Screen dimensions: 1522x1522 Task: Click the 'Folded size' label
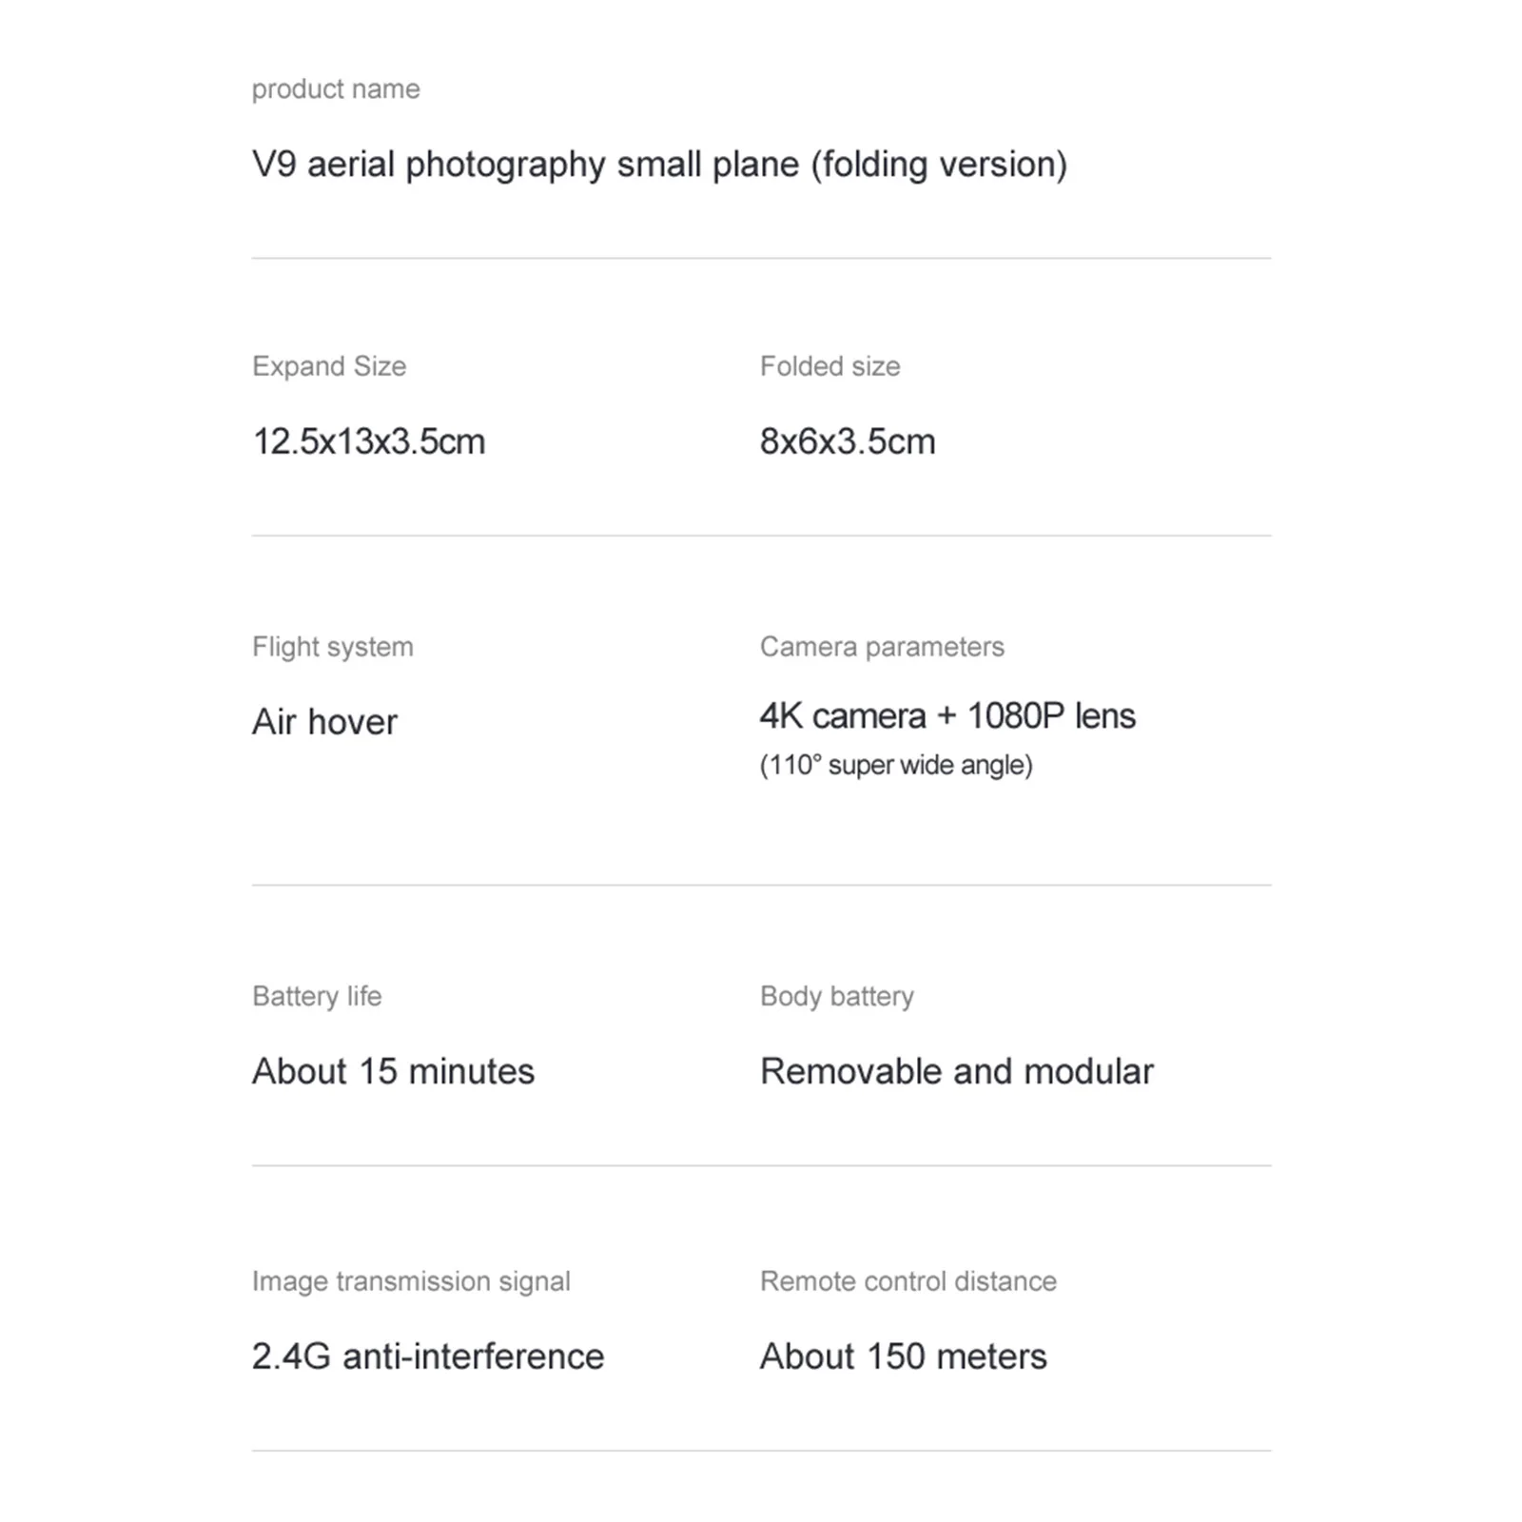tap(829, 366)
